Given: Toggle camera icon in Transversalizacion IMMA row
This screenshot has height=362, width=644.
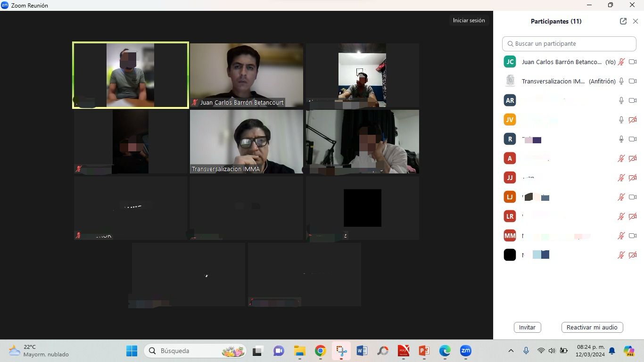Looking at the screenshot, I should pos(633,81).
